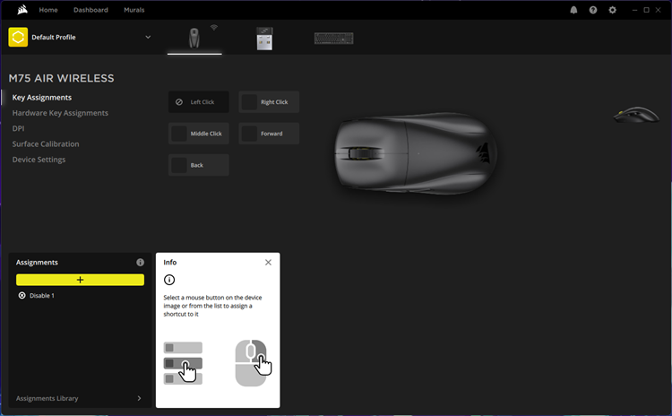672x416 pixels.
Task: Select the Forward button assignment
Action: point(269,134)
